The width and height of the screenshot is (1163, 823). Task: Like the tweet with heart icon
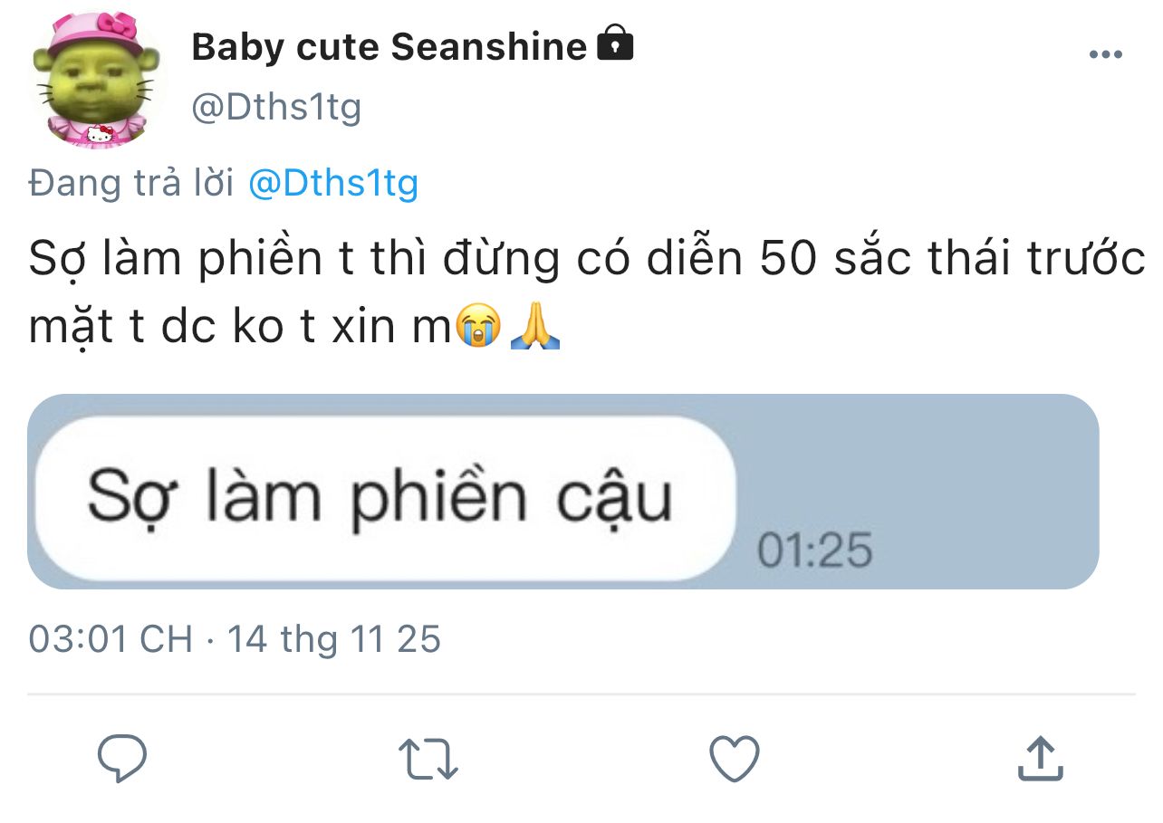click(734, 759)
